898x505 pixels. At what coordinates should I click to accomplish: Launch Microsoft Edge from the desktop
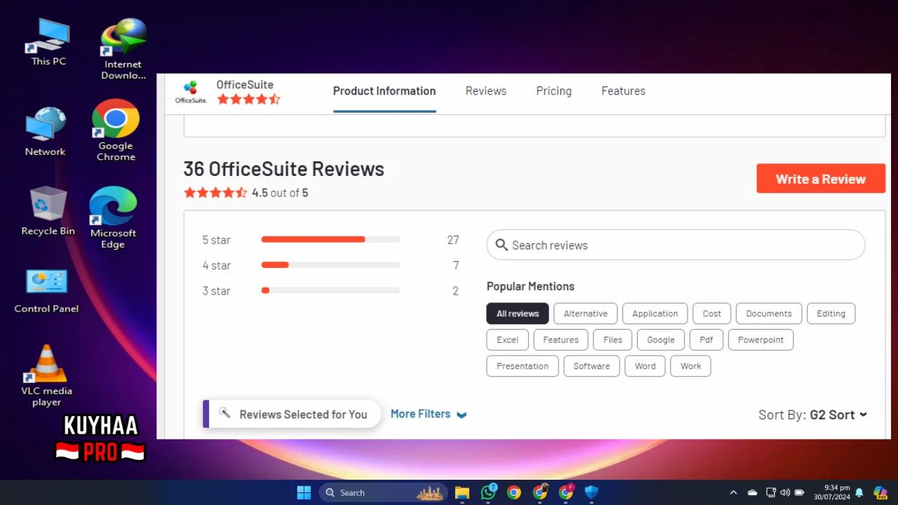[x=112, y=217]
